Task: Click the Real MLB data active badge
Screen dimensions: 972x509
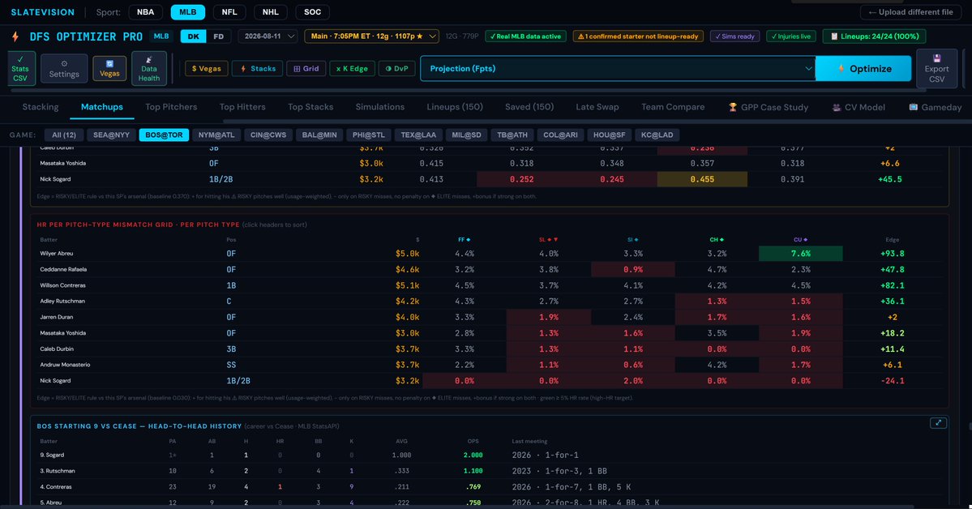Action: [525, 36]
